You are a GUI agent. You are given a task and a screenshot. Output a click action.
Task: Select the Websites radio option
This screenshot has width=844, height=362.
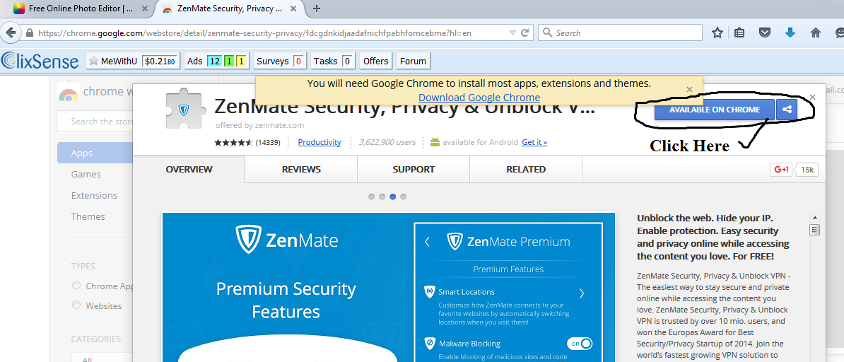tap(76, 305)
